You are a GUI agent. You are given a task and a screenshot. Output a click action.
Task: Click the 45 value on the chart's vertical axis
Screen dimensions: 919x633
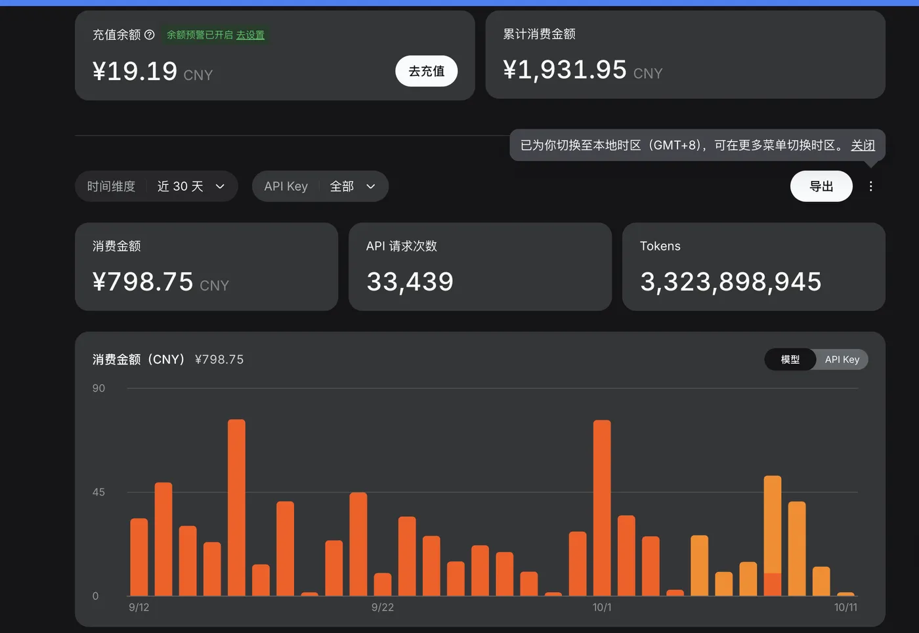(x=98, y=492)
